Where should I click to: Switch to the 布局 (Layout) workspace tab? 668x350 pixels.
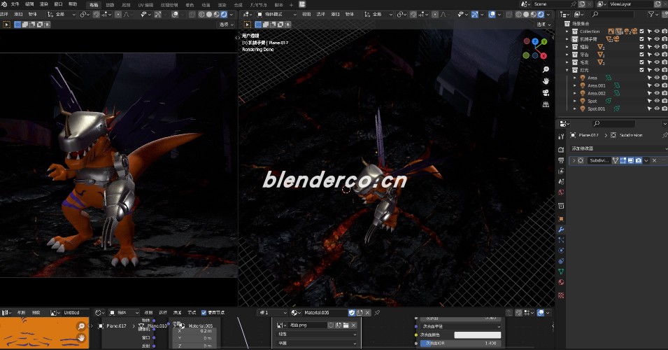tap(94, 5)
